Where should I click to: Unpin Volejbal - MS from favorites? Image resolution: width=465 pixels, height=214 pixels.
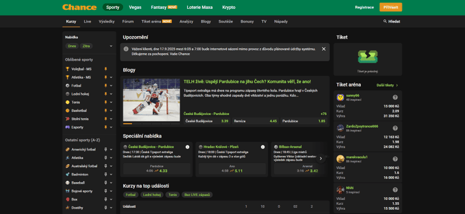click(106, 69)
